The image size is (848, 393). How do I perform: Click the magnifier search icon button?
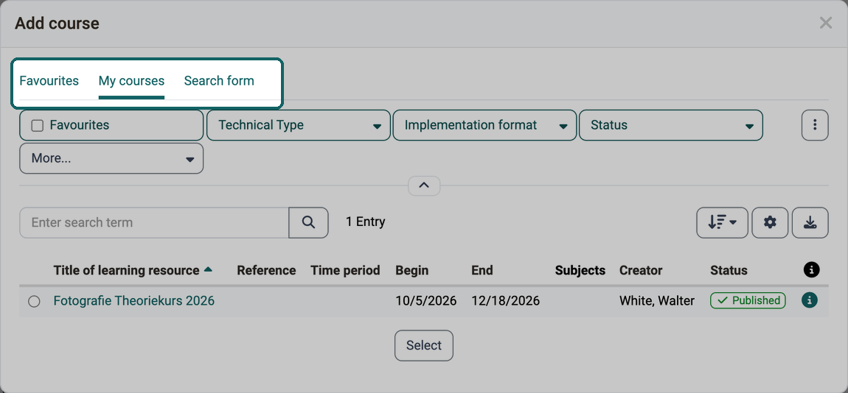pos(308,222)
